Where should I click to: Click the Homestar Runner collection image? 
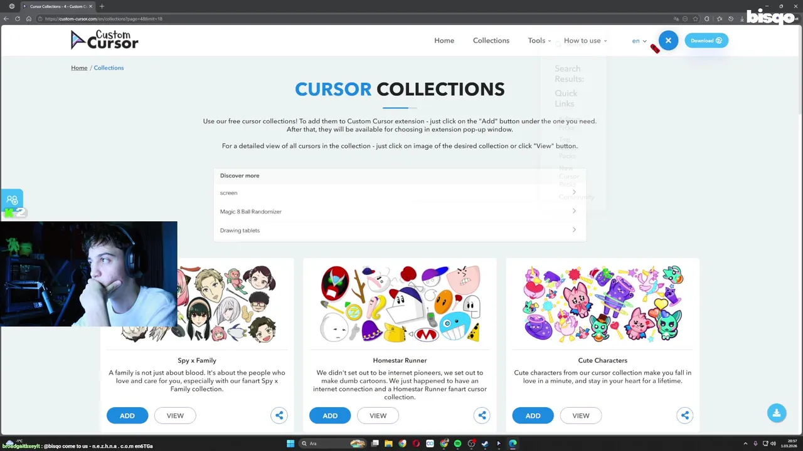pyautogui.click(x=400, y=304)
